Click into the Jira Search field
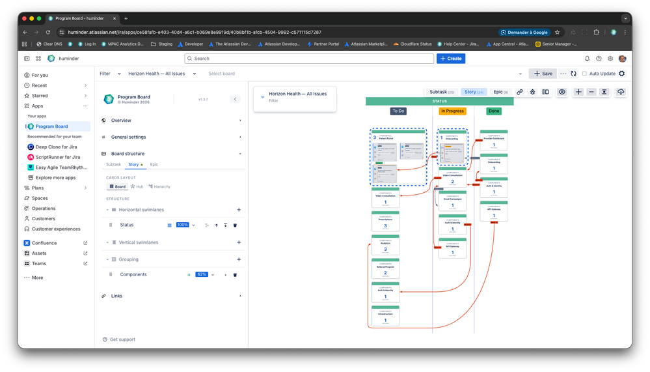650x372 pixels. click(x=309, y=59)
